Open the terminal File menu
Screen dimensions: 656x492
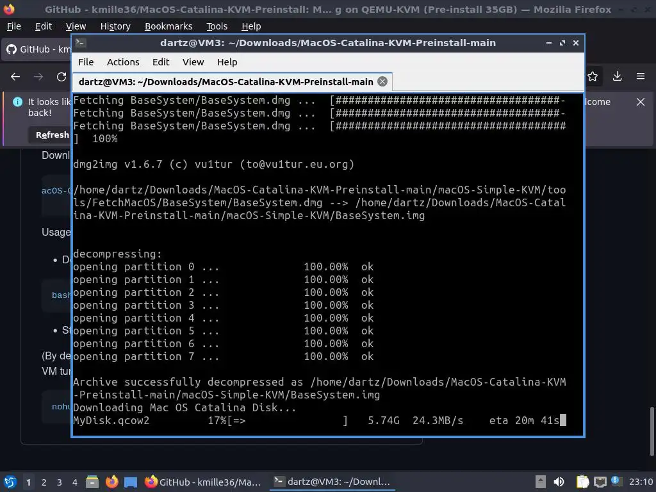pos(86,62)
